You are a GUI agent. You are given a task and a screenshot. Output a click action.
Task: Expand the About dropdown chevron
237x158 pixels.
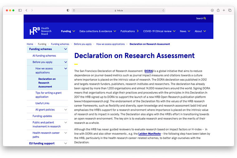(x=205, y=31)
